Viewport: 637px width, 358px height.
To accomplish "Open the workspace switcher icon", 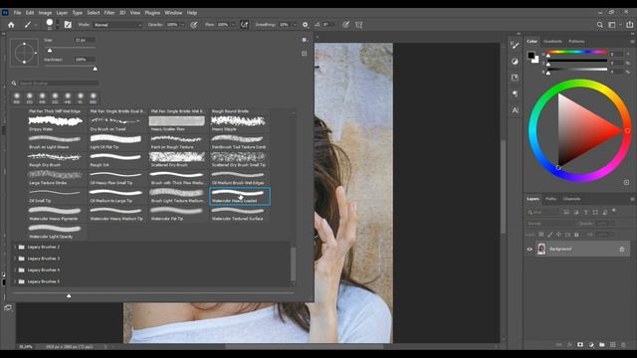I will (612, 25).
